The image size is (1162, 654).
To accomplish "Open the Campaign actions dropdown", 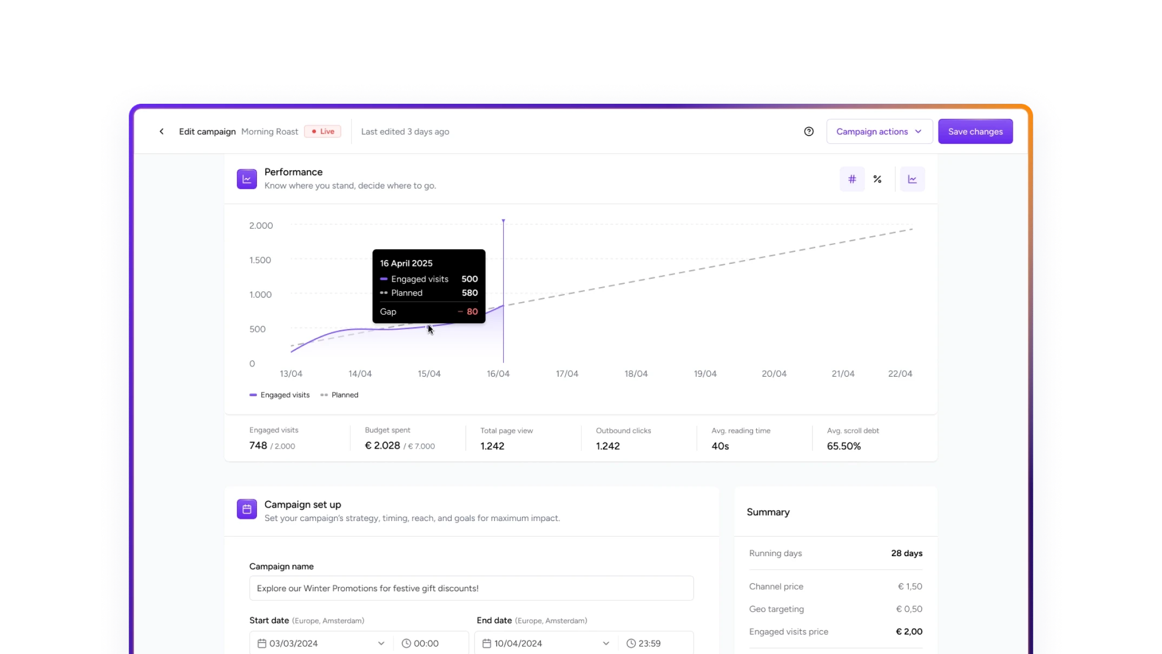I will tap(879, 131).
